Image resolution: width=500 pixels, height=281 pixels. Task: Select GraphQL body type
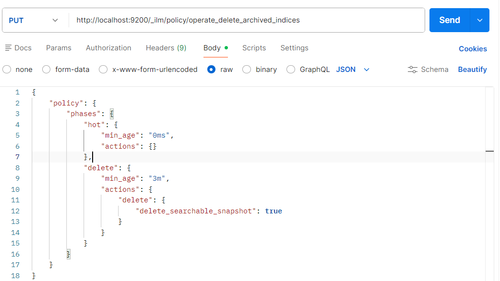(291, 70)
